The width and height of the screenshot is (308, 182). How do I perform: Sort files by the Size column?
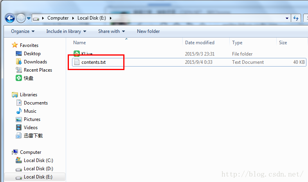[283, 43]
